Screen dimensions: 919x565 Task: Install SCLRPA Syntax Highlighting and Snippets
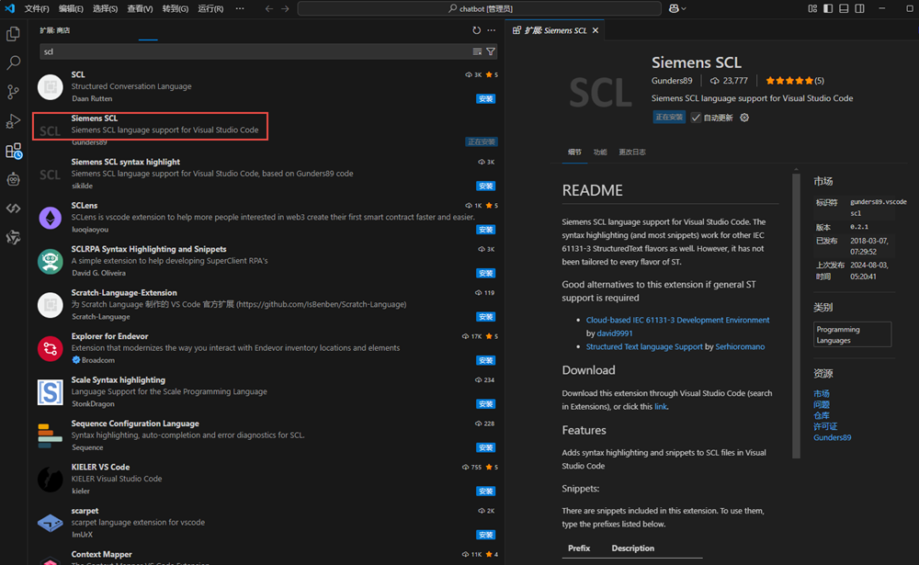[x=486, y=273]
